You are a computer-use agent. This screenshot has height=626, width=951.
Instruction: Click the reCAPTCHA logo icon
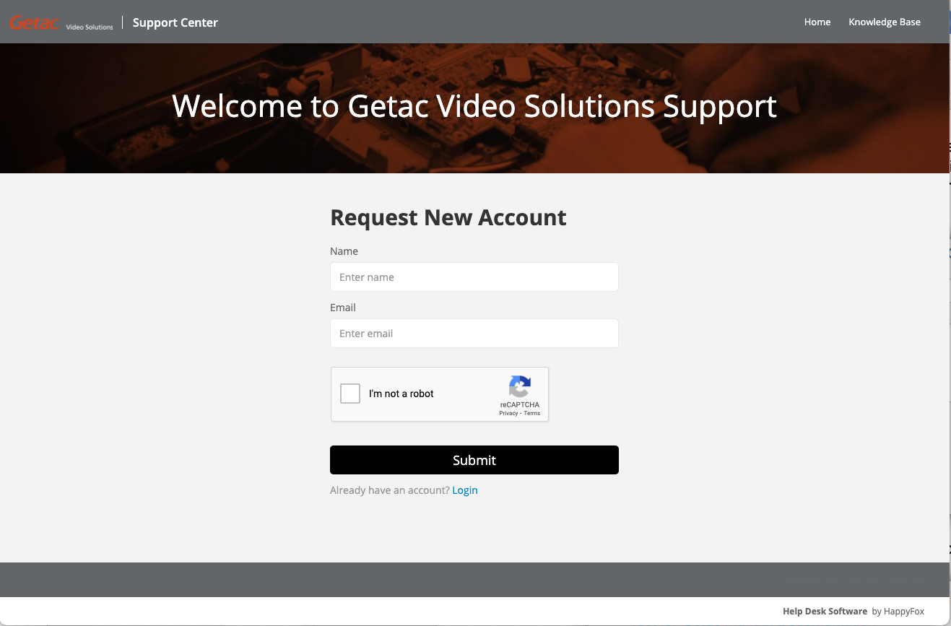pos(520,386)
